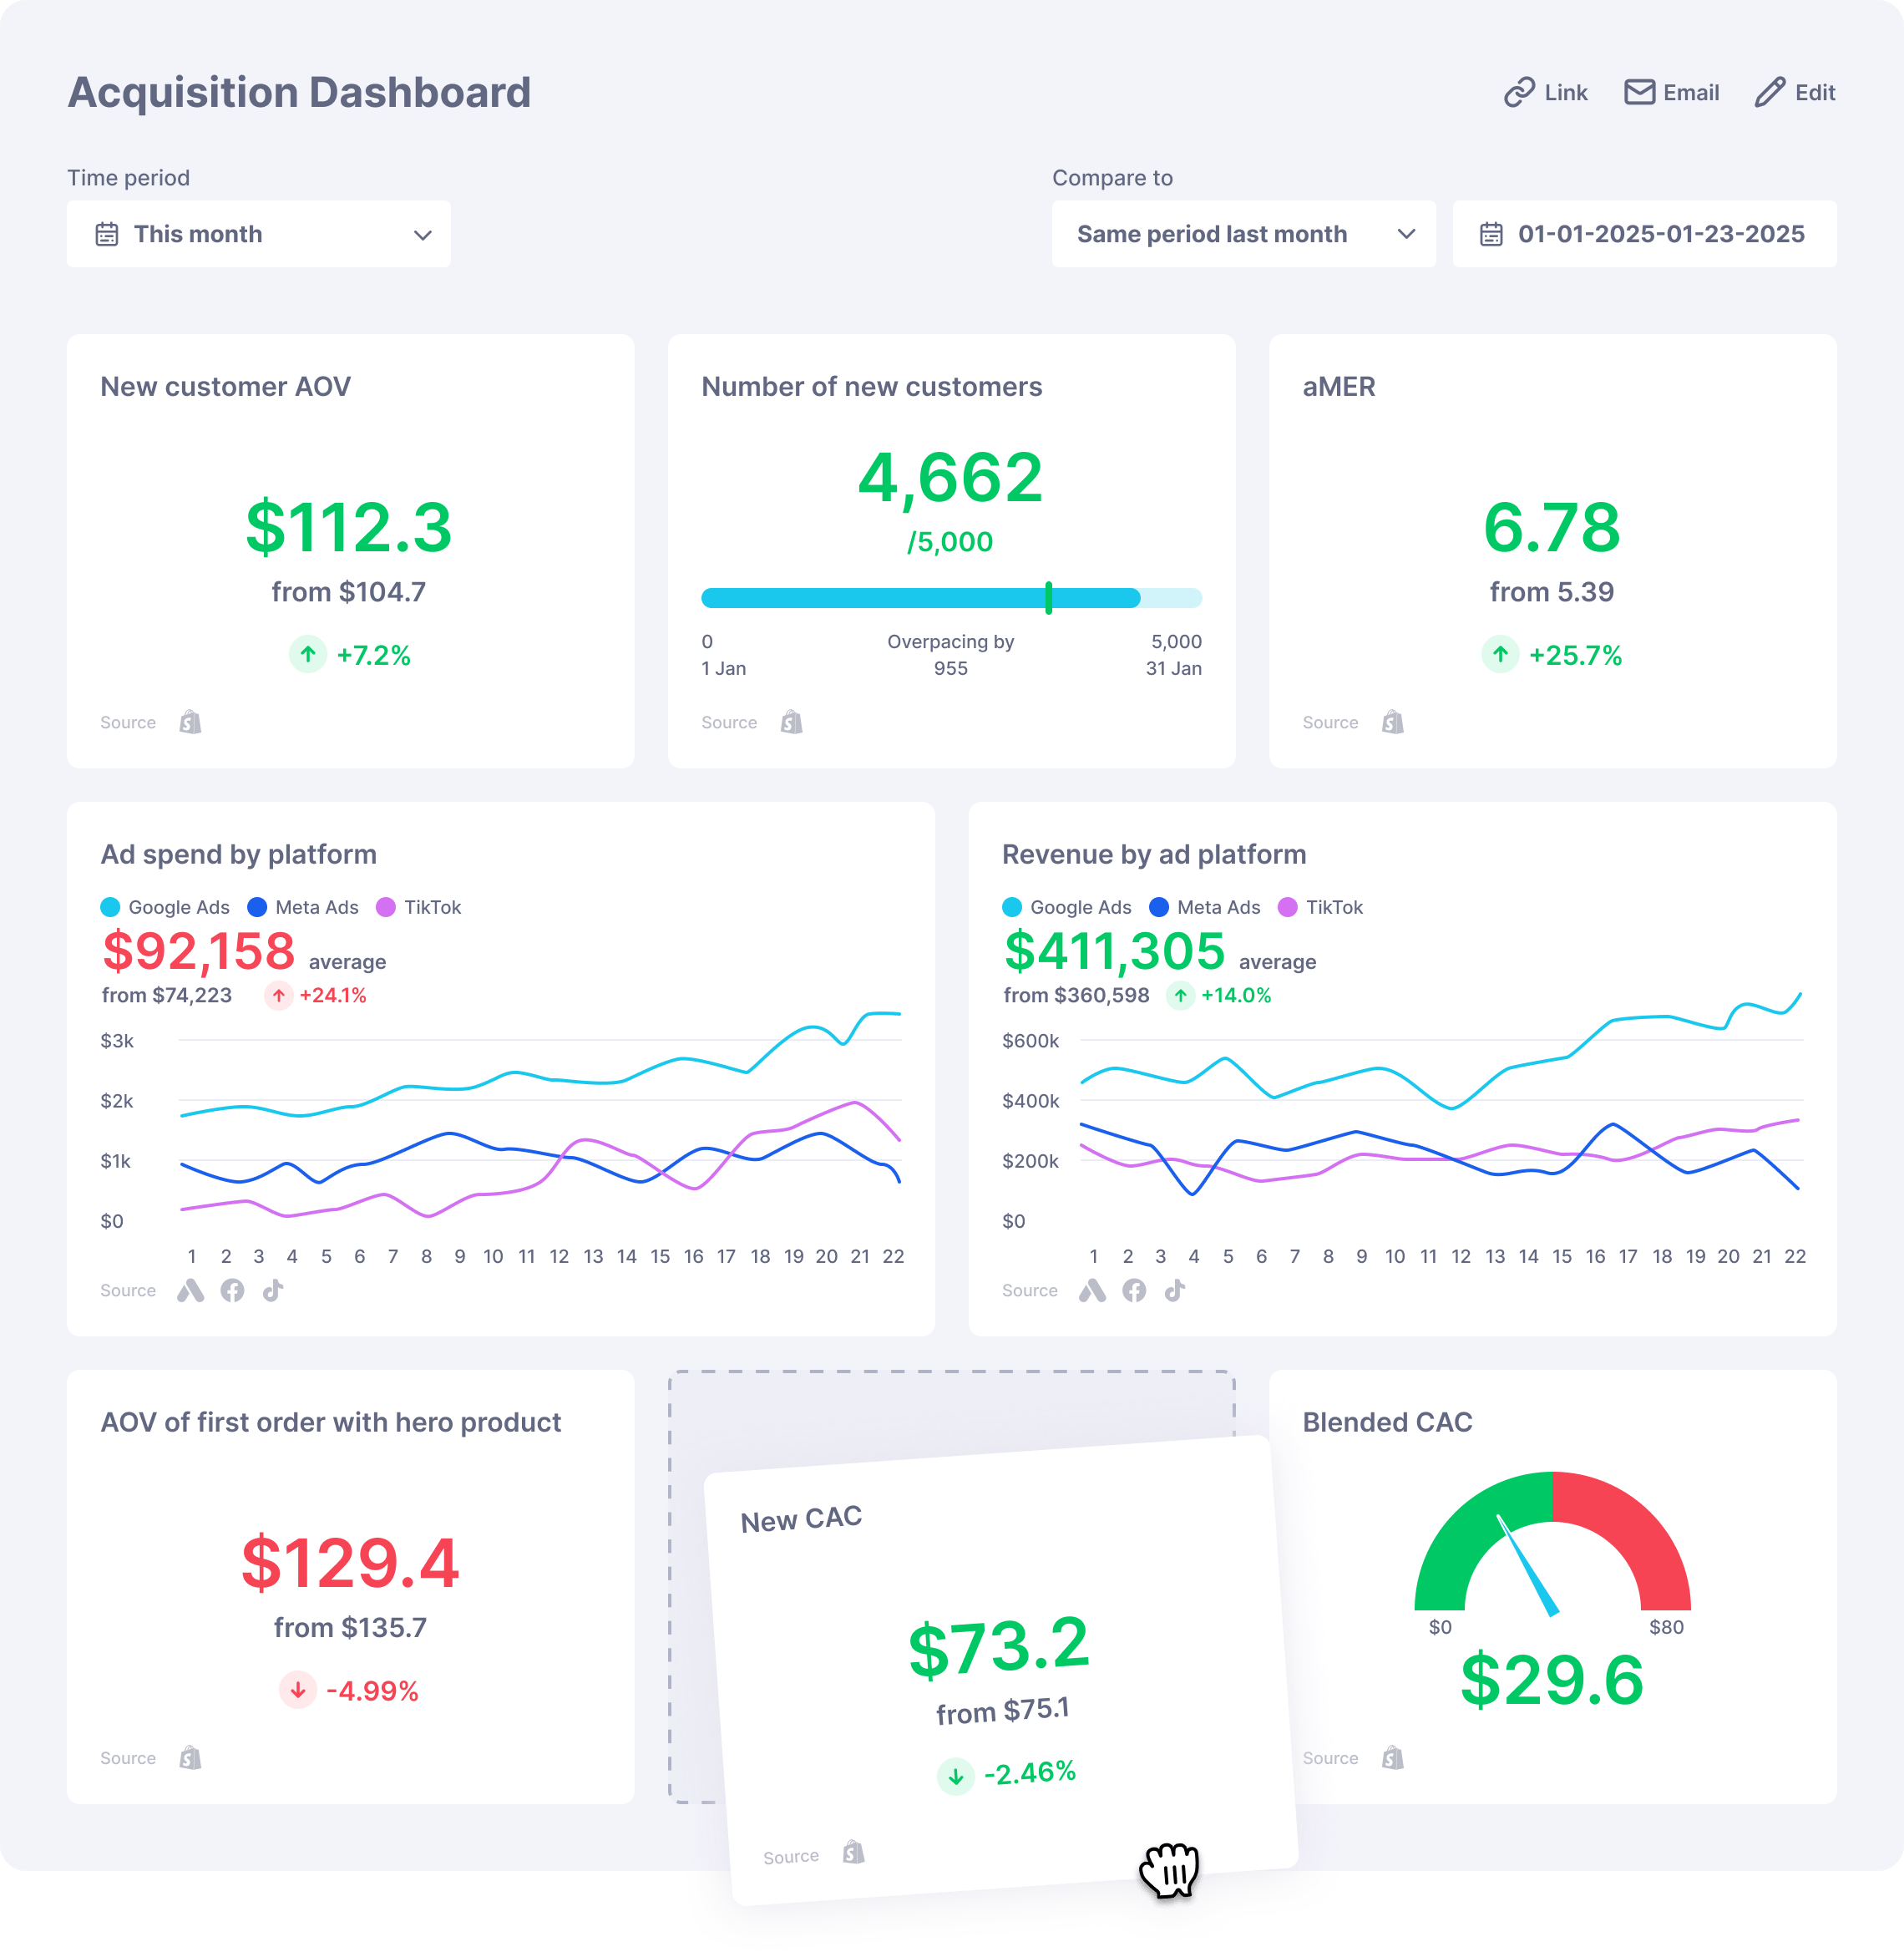1904x1957 pixels.
Task: Click up arrow badge on aMER card
Action: pos(1500,655)
